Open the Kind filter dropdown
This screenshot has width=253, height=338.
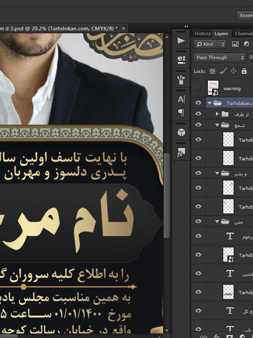(210, 44)
